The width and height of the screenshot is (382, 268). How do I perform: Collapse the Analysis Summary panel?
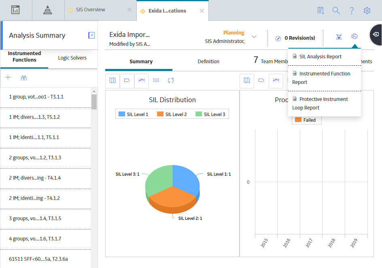(x=91, y=35)
